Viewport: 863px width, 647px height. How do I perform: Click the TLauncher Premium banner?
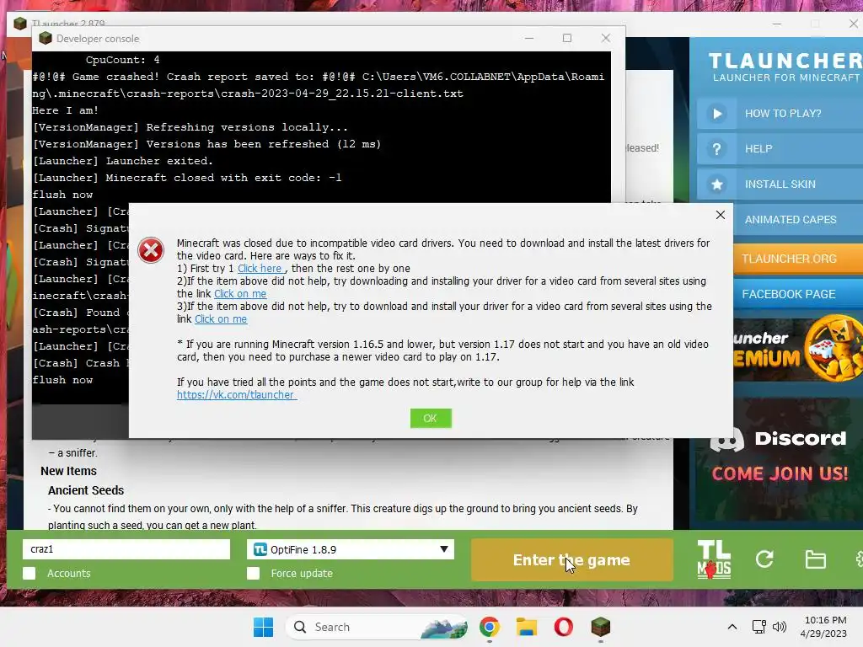click(798, 350)
